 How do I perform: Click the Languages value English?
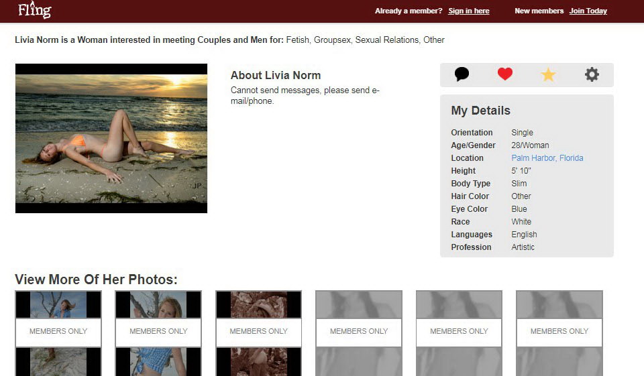pyautogui.click(x=524, y=235)
